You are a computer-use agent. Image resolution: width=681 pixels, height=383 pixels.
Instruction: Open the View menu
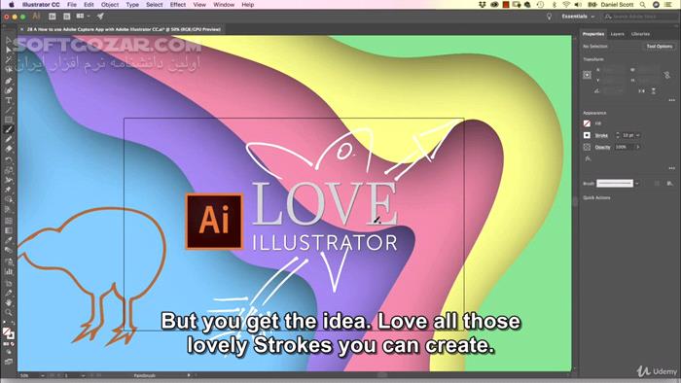[x=199, y=5]
